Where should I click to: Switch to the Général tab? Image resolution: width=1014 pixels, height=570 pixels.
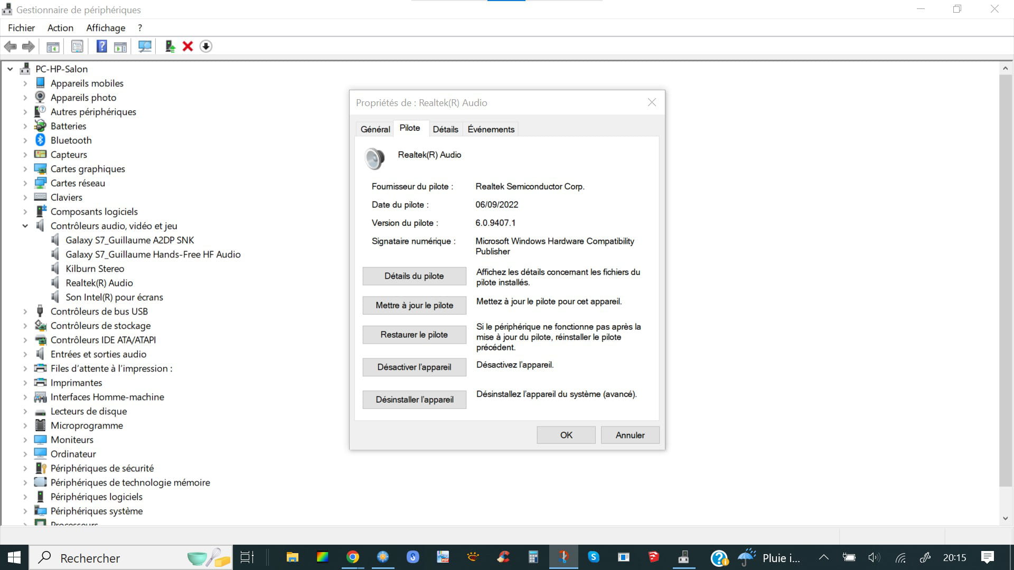(x=375, y=129)
